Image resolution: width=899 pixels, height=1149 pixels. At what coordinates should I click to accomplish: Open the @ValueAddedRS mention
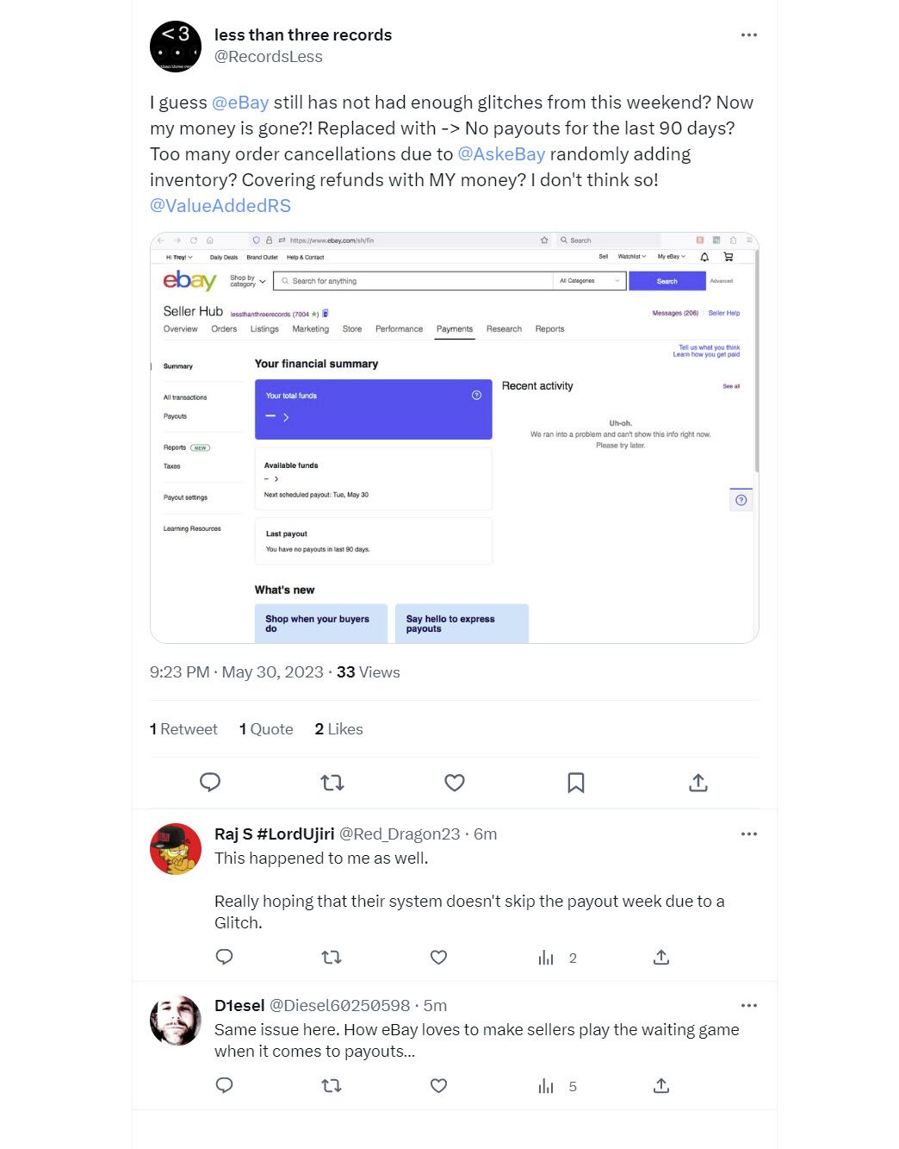coord(220,206)
